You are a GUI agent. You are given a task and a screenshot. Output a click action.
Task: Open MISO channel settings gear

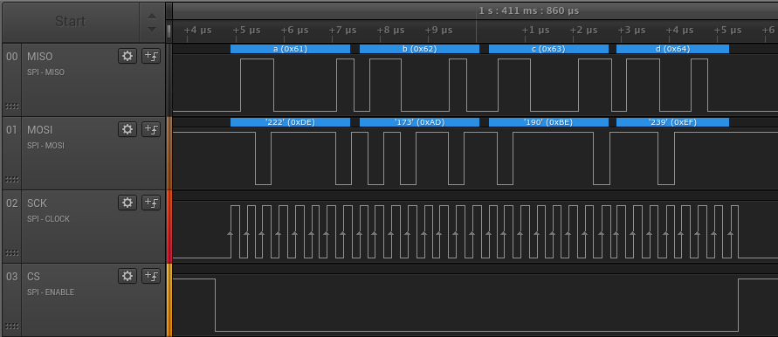point(127,56)
